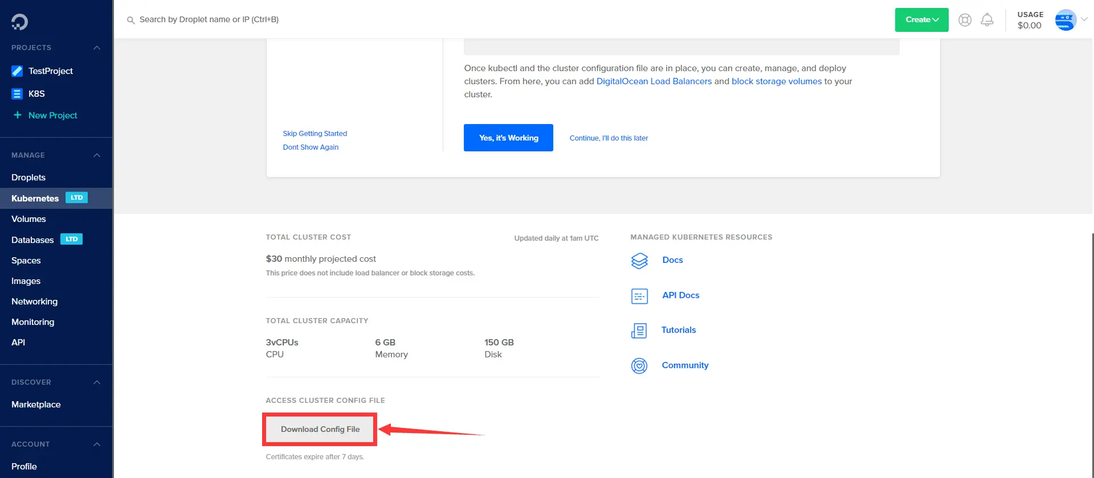Click Yes, it's Working button
Viewport: 1094px width, 478px height.
[508, 138]
